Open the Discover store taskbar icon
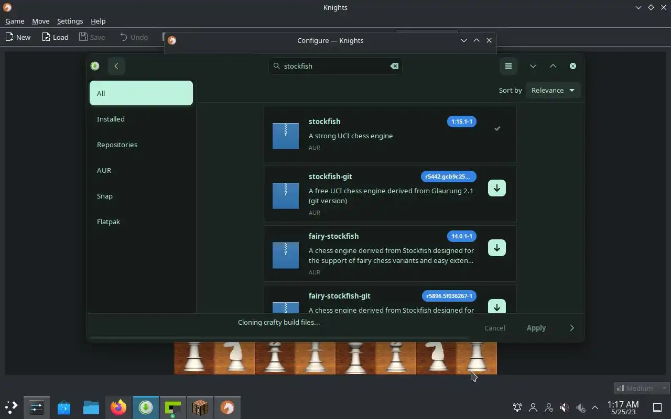This screenshot has height=419, width=671. click(64, 407)
